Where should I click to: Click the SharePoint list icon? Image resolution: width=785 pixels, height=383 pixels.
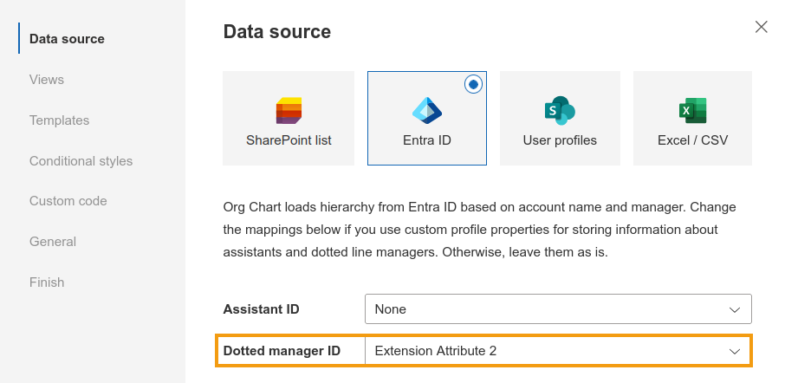tap(289, 111)
